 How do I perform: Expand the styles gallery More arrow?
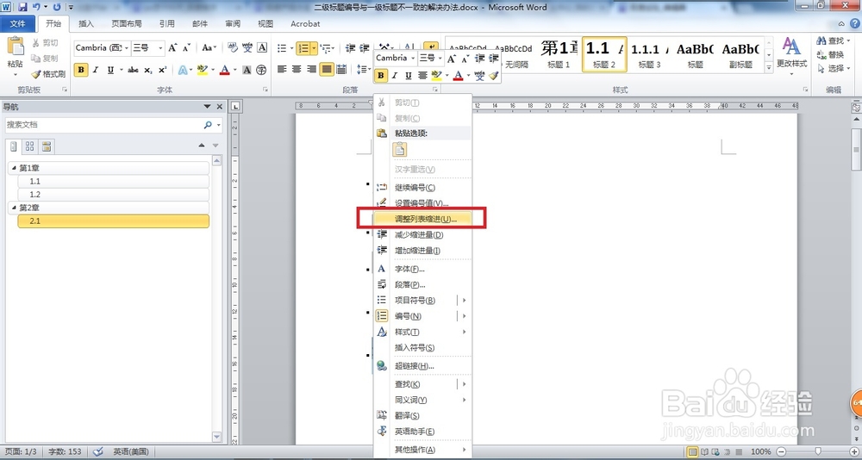click(769, 67)
